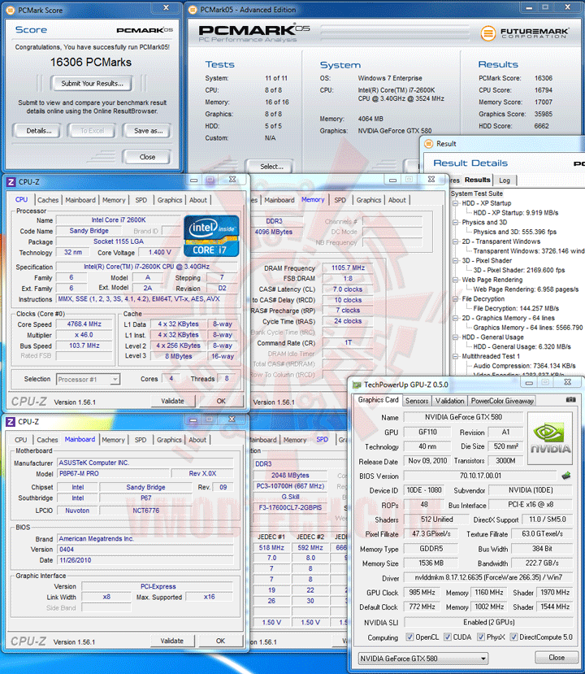Click the NVIDIA logo in GPU-Z
Viewport: 585px width, 674px height.
click(x=550, y=438)
